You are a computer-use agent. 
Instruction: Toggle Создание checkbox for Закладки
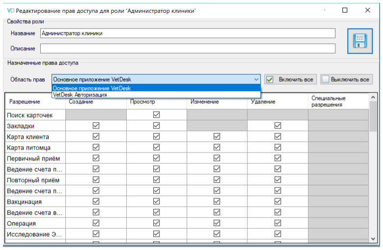tap(96, 125)
